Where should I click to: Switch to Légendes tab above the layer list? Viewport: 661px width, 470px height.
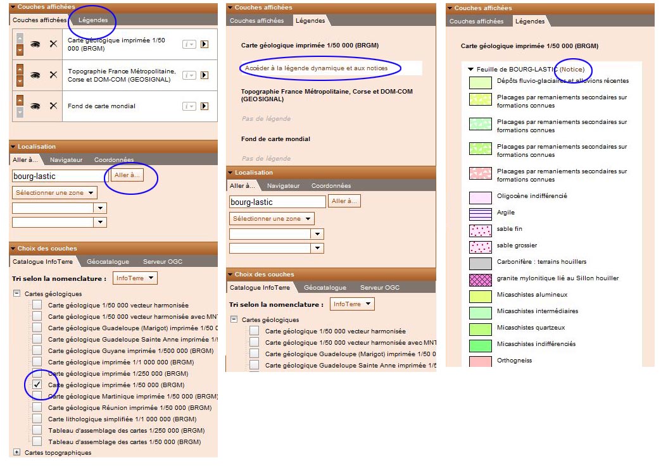[x=93, y=20]
